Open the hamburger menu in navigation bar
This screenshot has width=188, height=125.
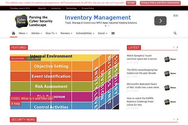[x=113, y=33]
